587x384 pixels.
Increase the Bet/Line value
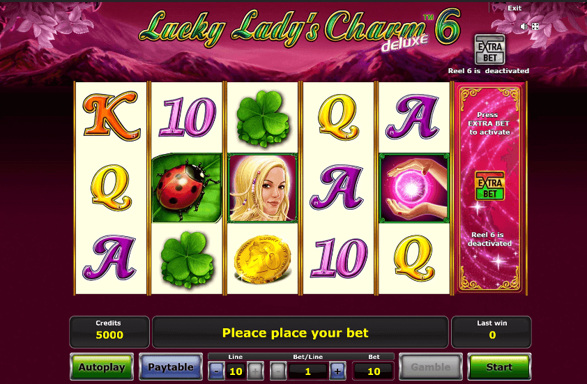337,371
